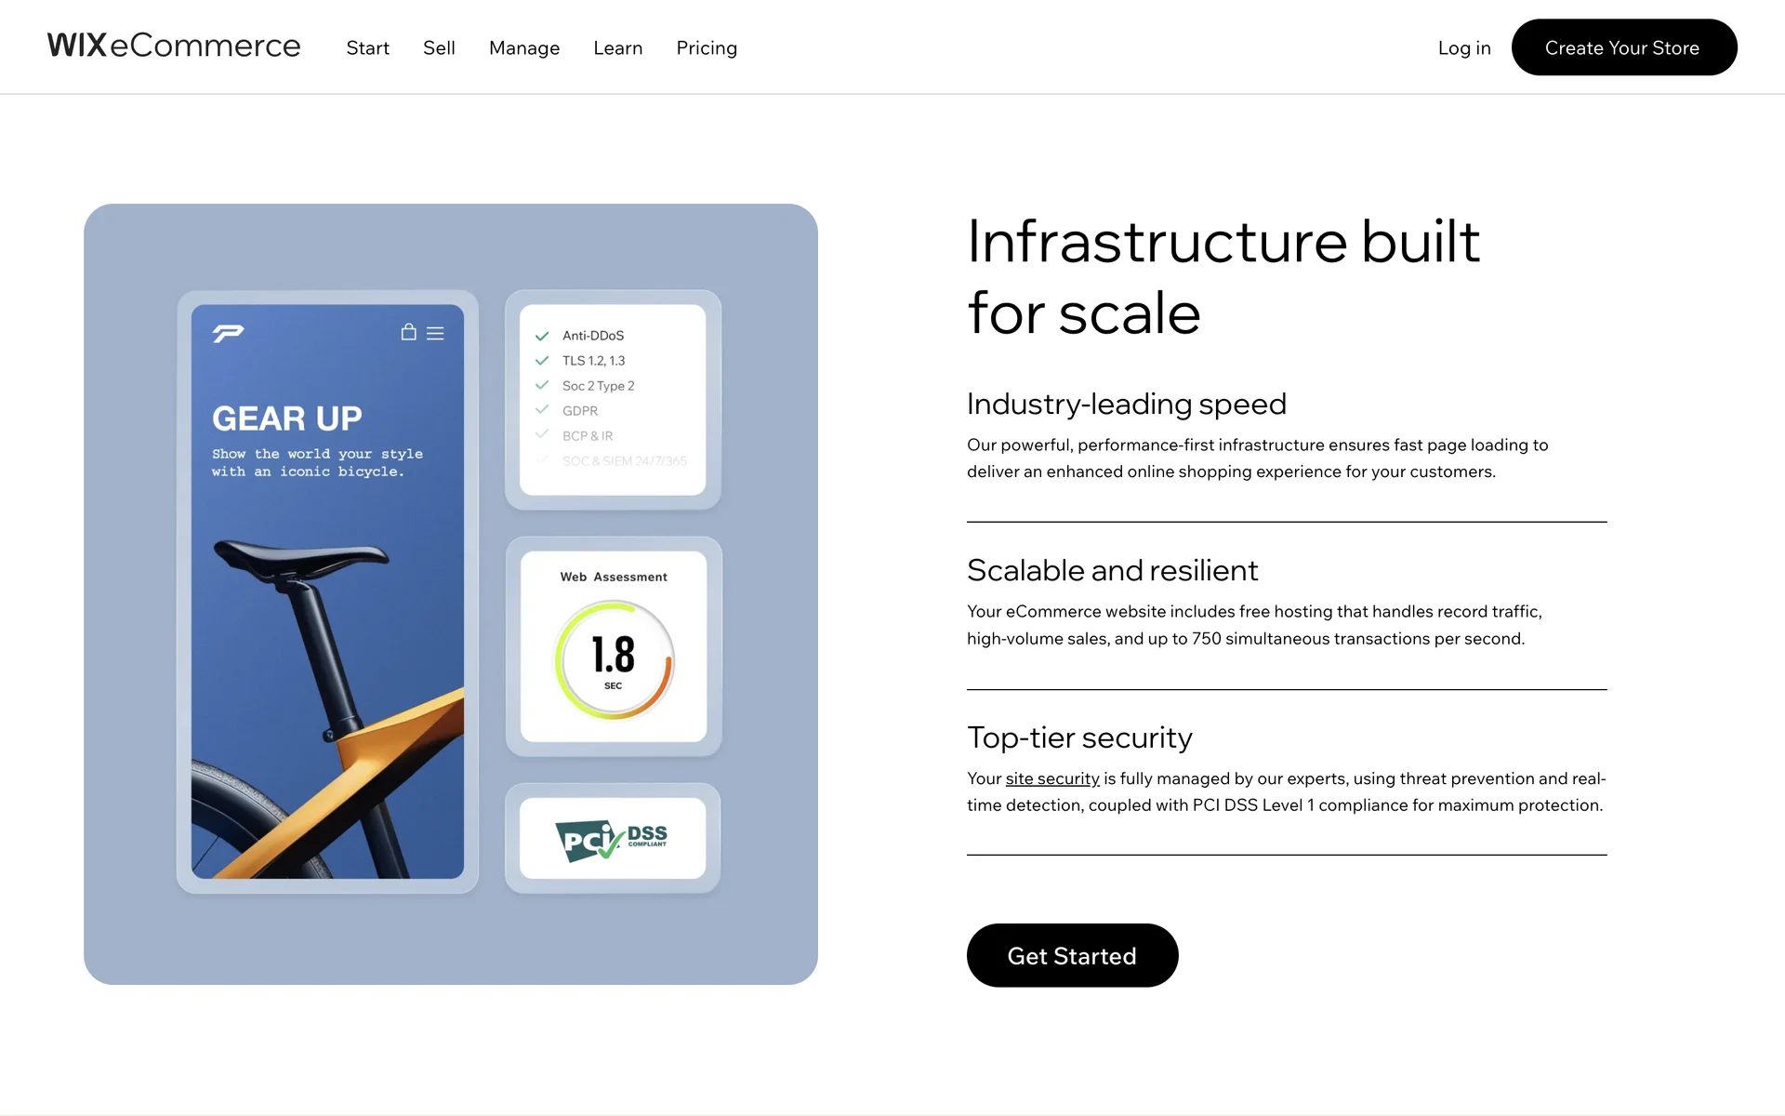Click the shopping bag icon in phone mockup
This screenshot has width=1785, height=1116.
[408, 332]
